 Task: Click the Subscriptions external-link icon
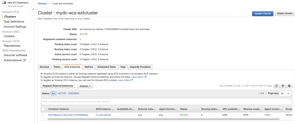point(24,60)
